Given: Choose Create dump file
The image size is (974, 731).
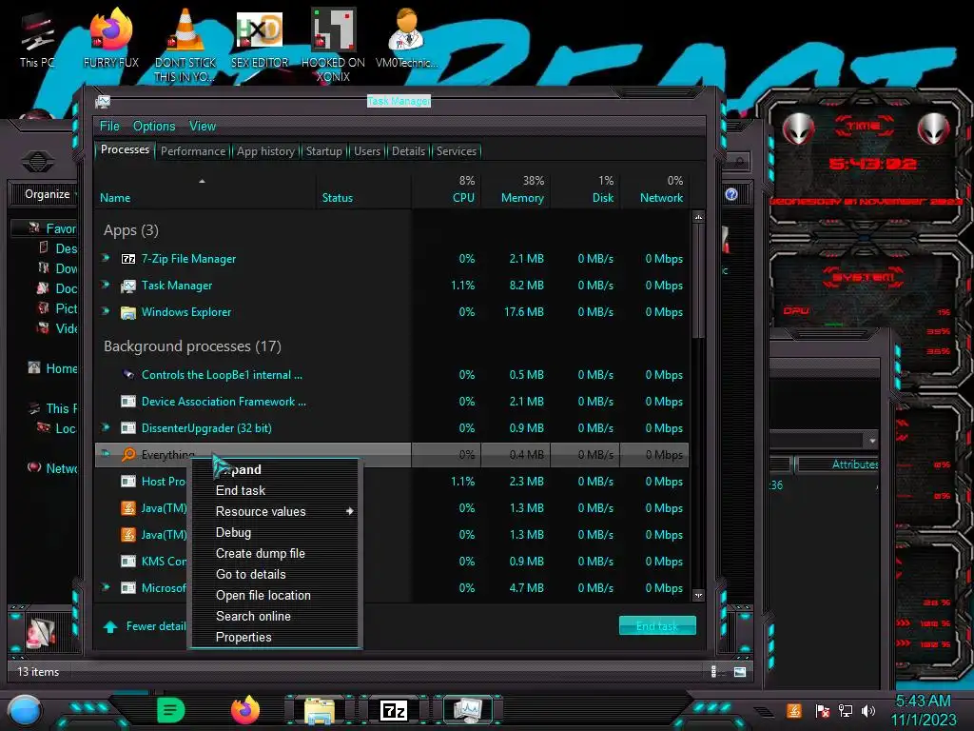Looking at the screenshot, I should (275, 553).
